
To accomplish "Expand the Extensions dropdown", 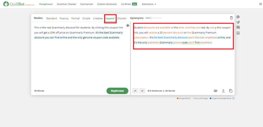I will [x=149, y=4].
